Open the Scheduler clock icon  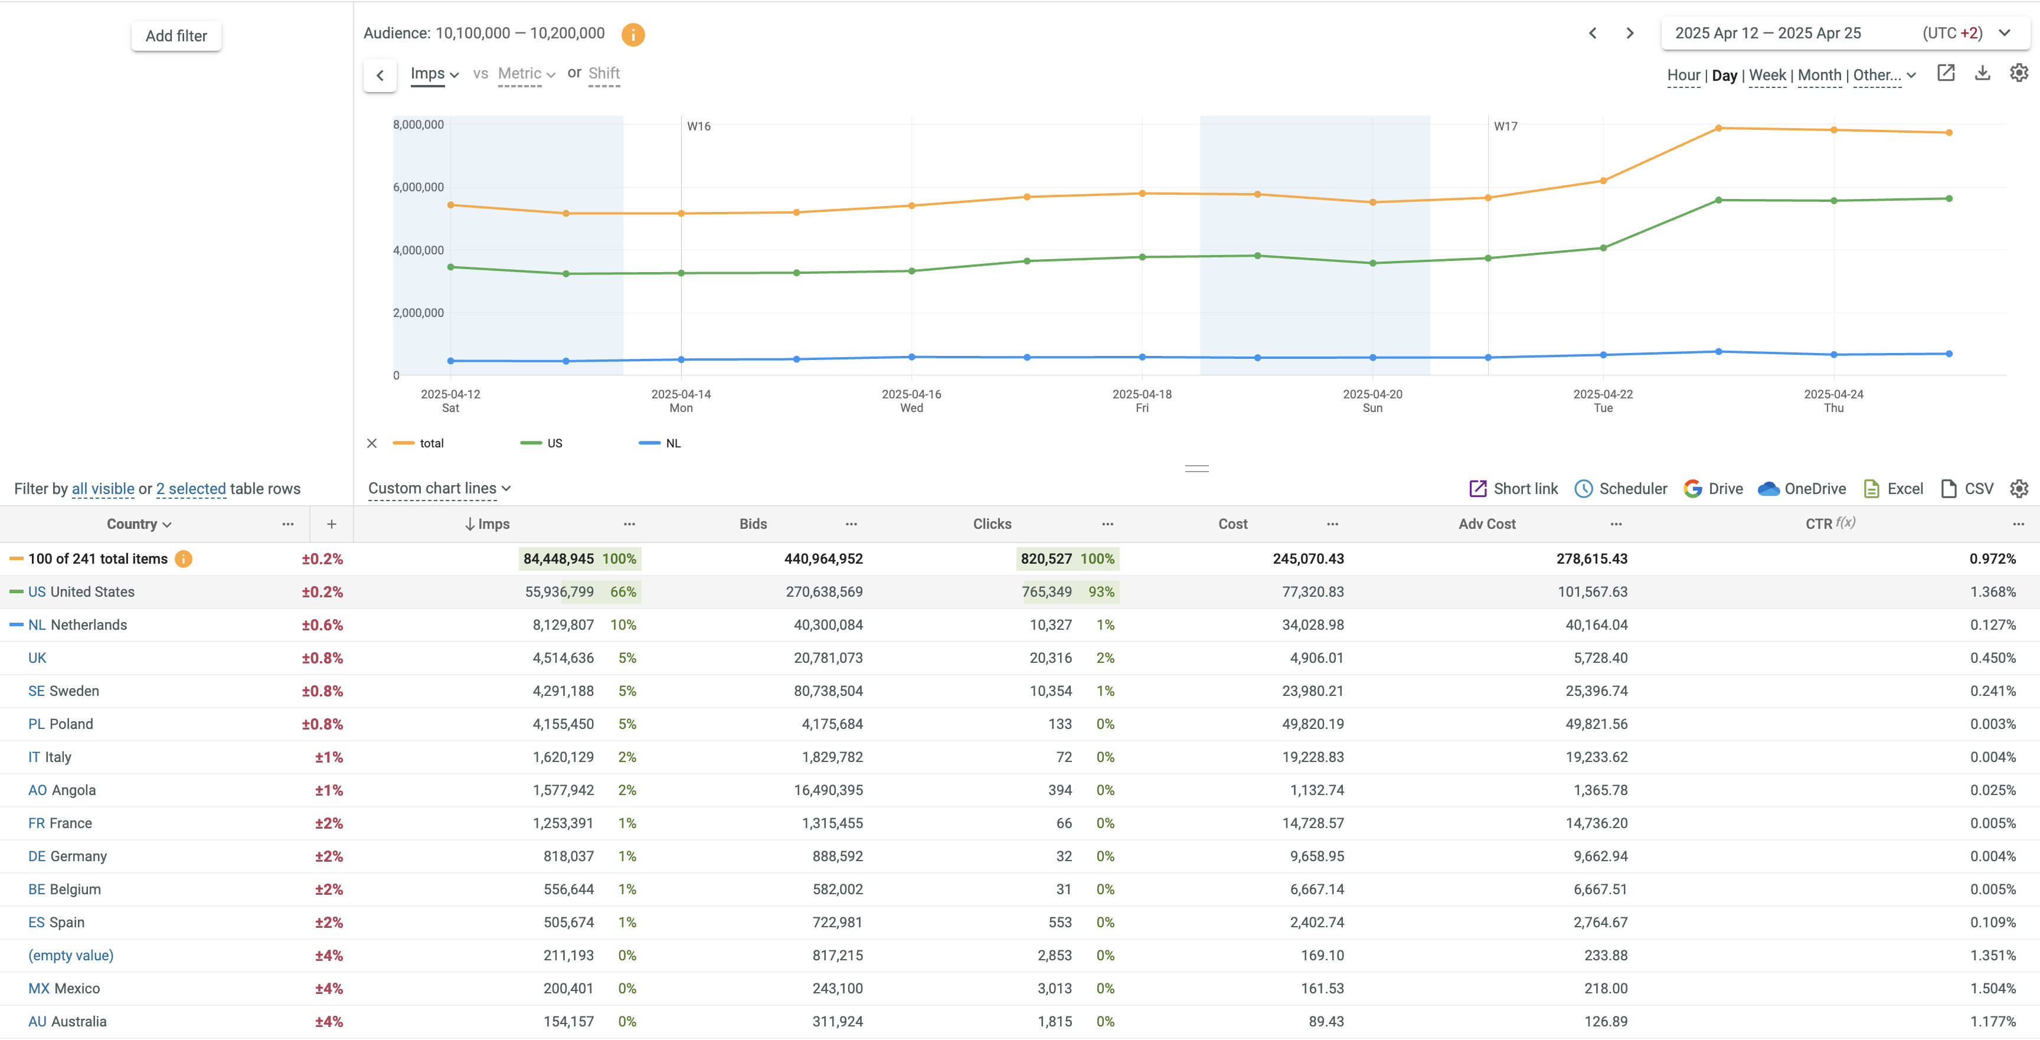[x=1583, y=489]
